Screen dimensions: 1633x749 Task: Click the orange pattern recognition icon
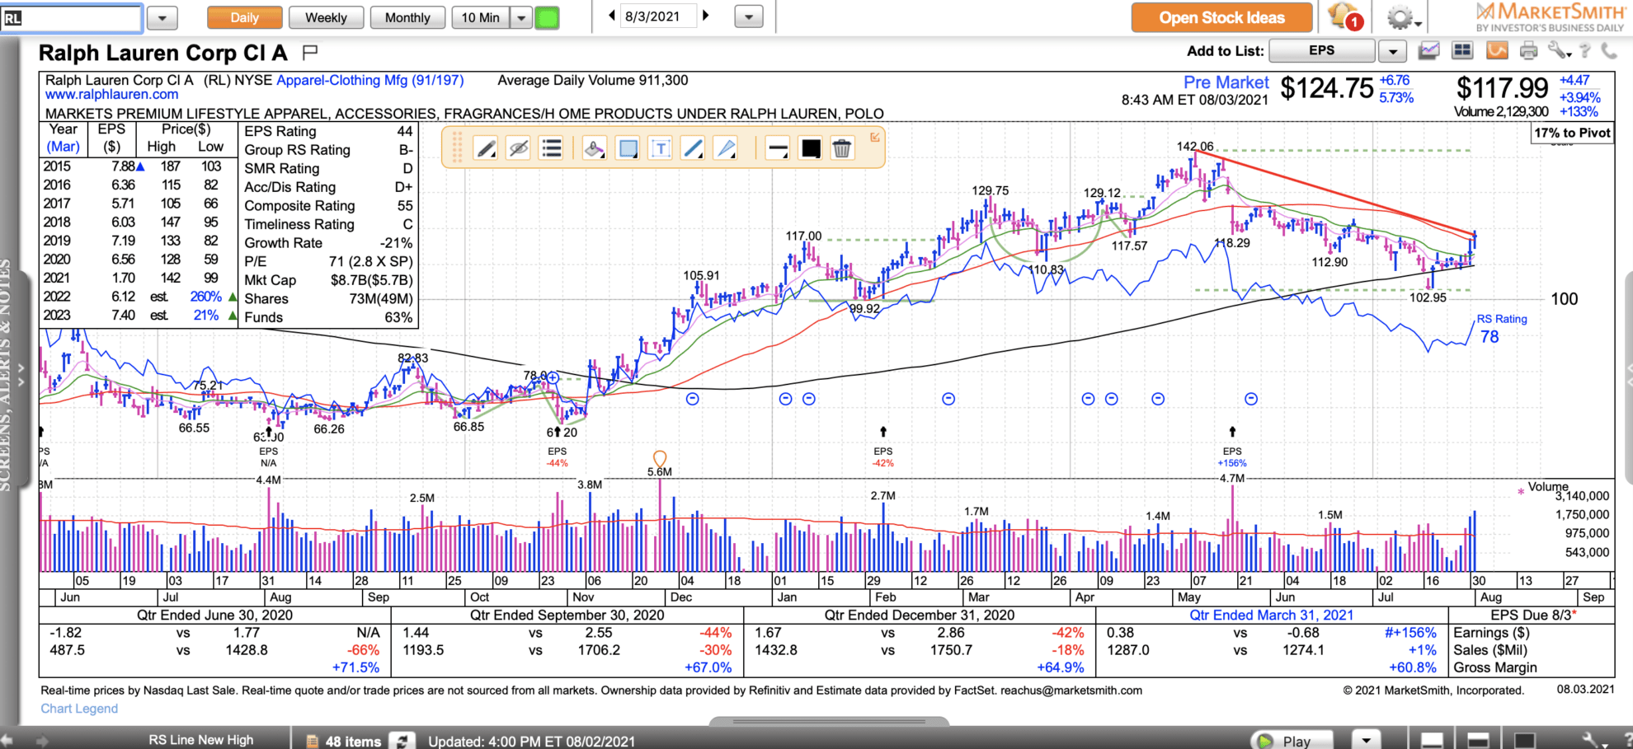[x=1497, y=51]
